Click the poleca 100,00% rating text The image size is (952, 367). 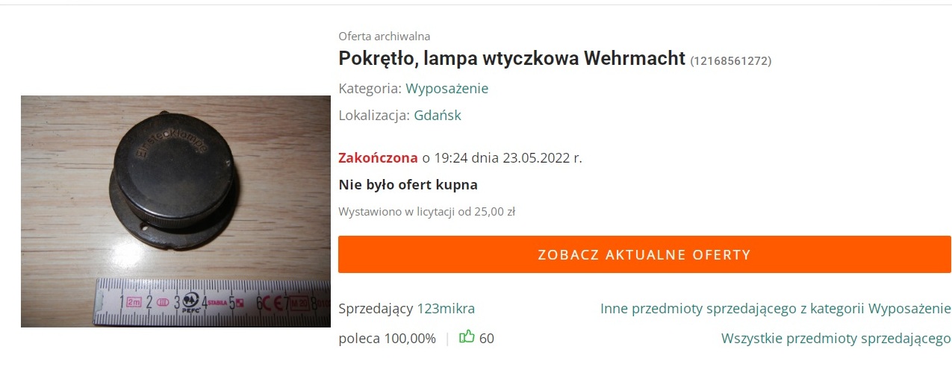(387, 338)
